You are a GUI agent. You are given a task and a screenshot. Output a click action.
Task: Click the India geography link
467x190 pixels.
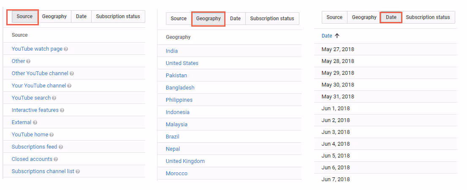[172, 51]
